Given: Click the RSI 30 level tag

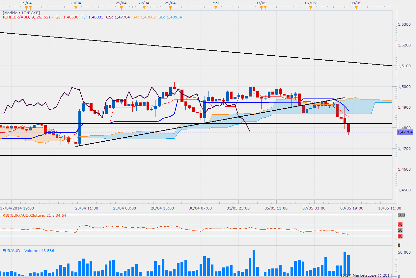Looking at the screenshot, I should (400, 236).
